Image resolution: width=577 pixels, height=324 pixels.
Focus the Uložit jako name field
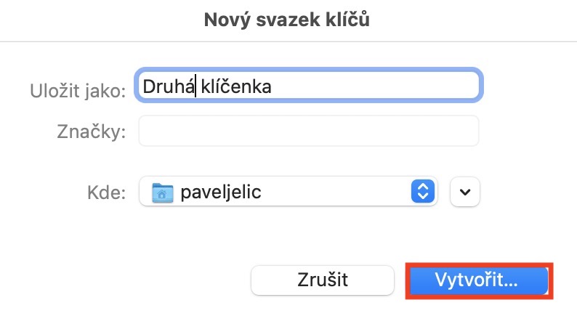tap(308, 87)
